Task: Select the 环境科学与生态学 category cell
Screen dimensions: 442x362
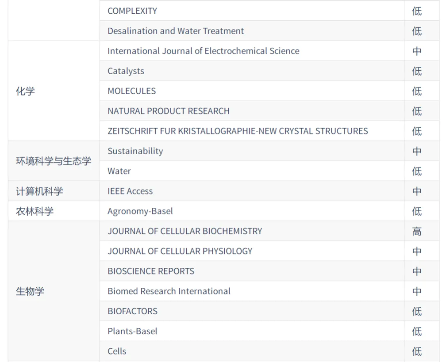Action: [54, 161]
